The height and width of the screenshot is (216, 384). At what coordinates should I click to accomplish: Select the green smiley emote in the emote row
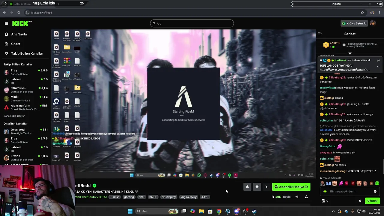click(x=377, y=183)
